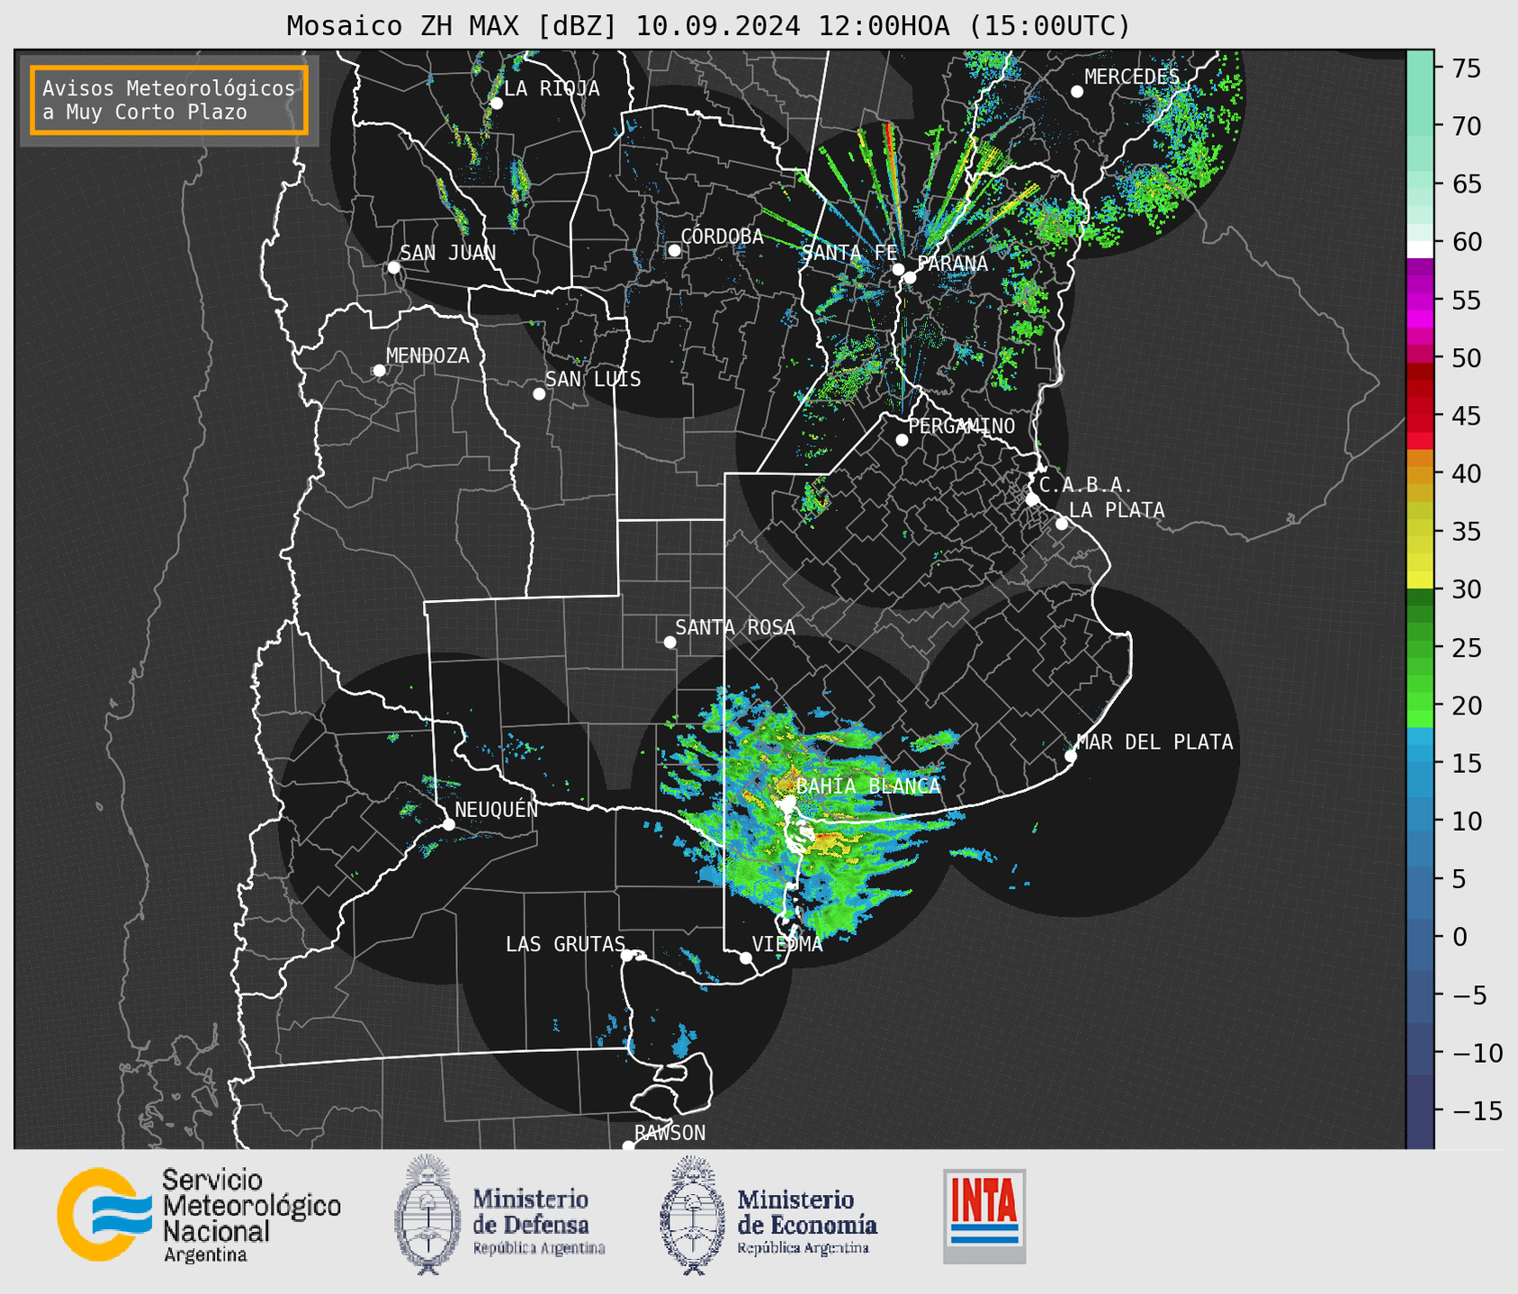Select the Santa Rosa city marker
The height and width of the screenshot is (1294, 1518).
(669, 643)
